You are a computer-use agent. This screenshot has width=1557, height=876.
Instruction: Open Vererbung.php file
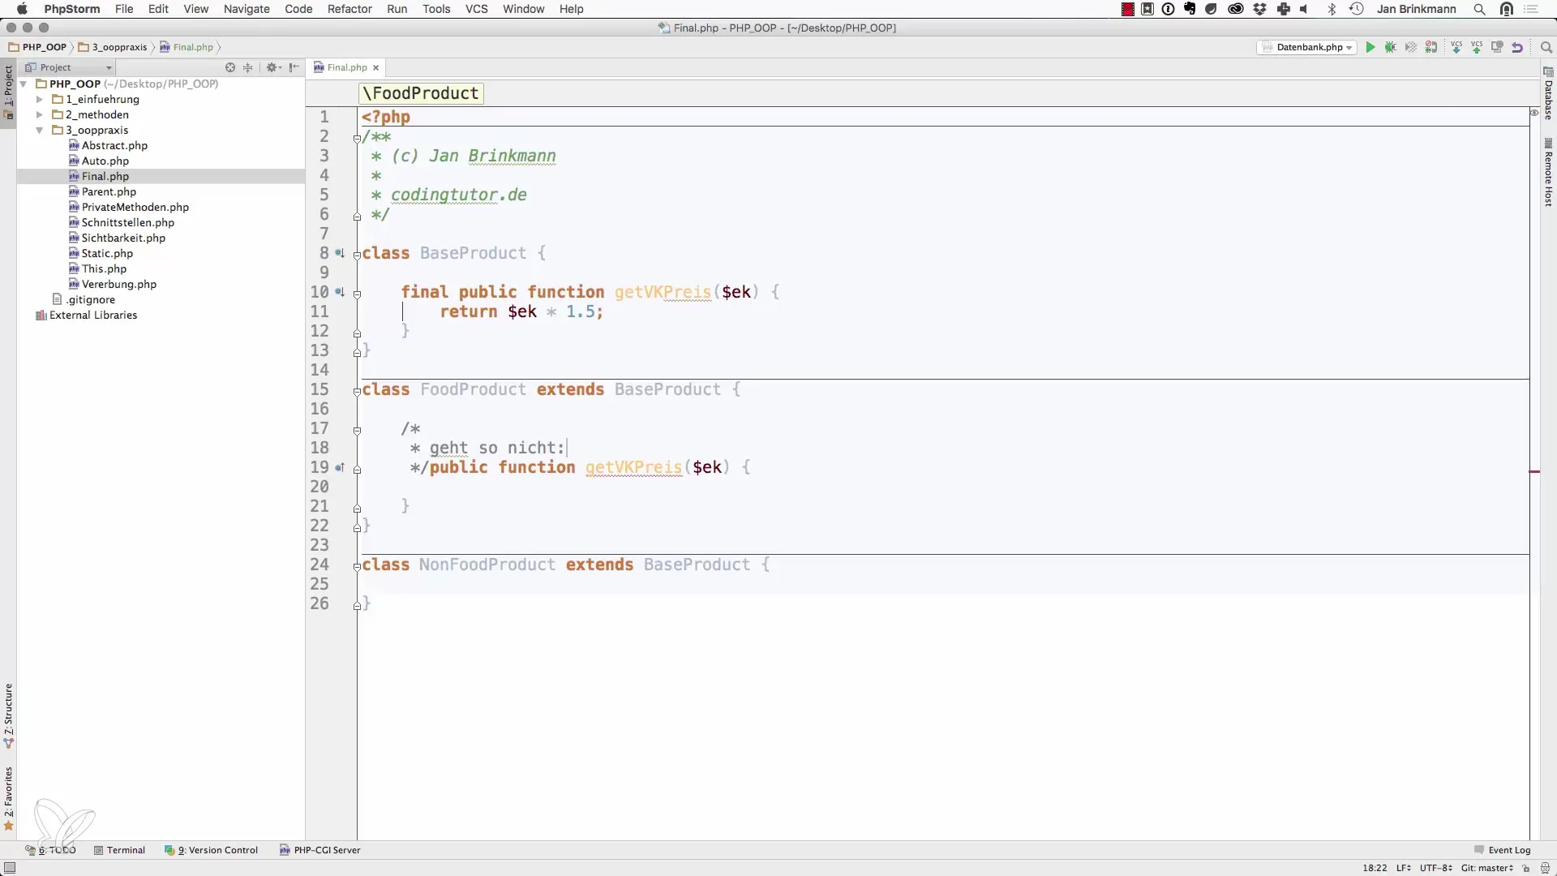[x=112, y=284]
